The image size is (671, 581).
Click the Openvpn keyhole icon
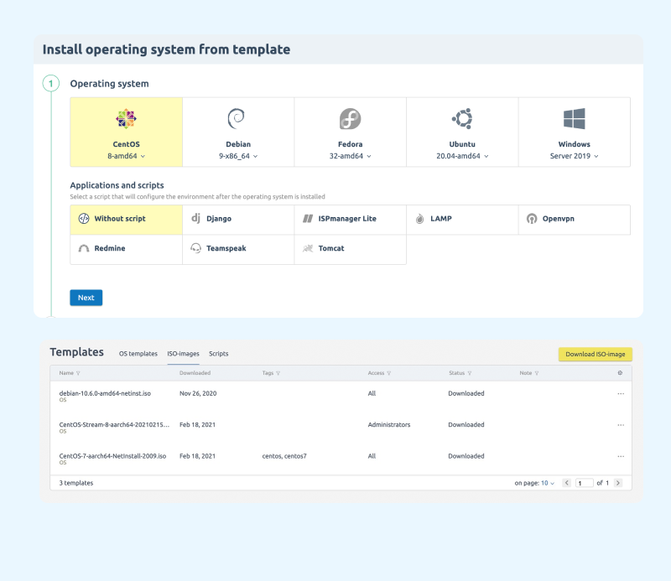pos(532,219)
